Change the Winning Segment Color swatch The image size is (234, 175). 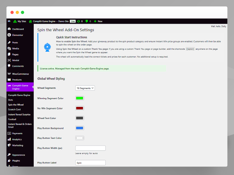(80, 98)
